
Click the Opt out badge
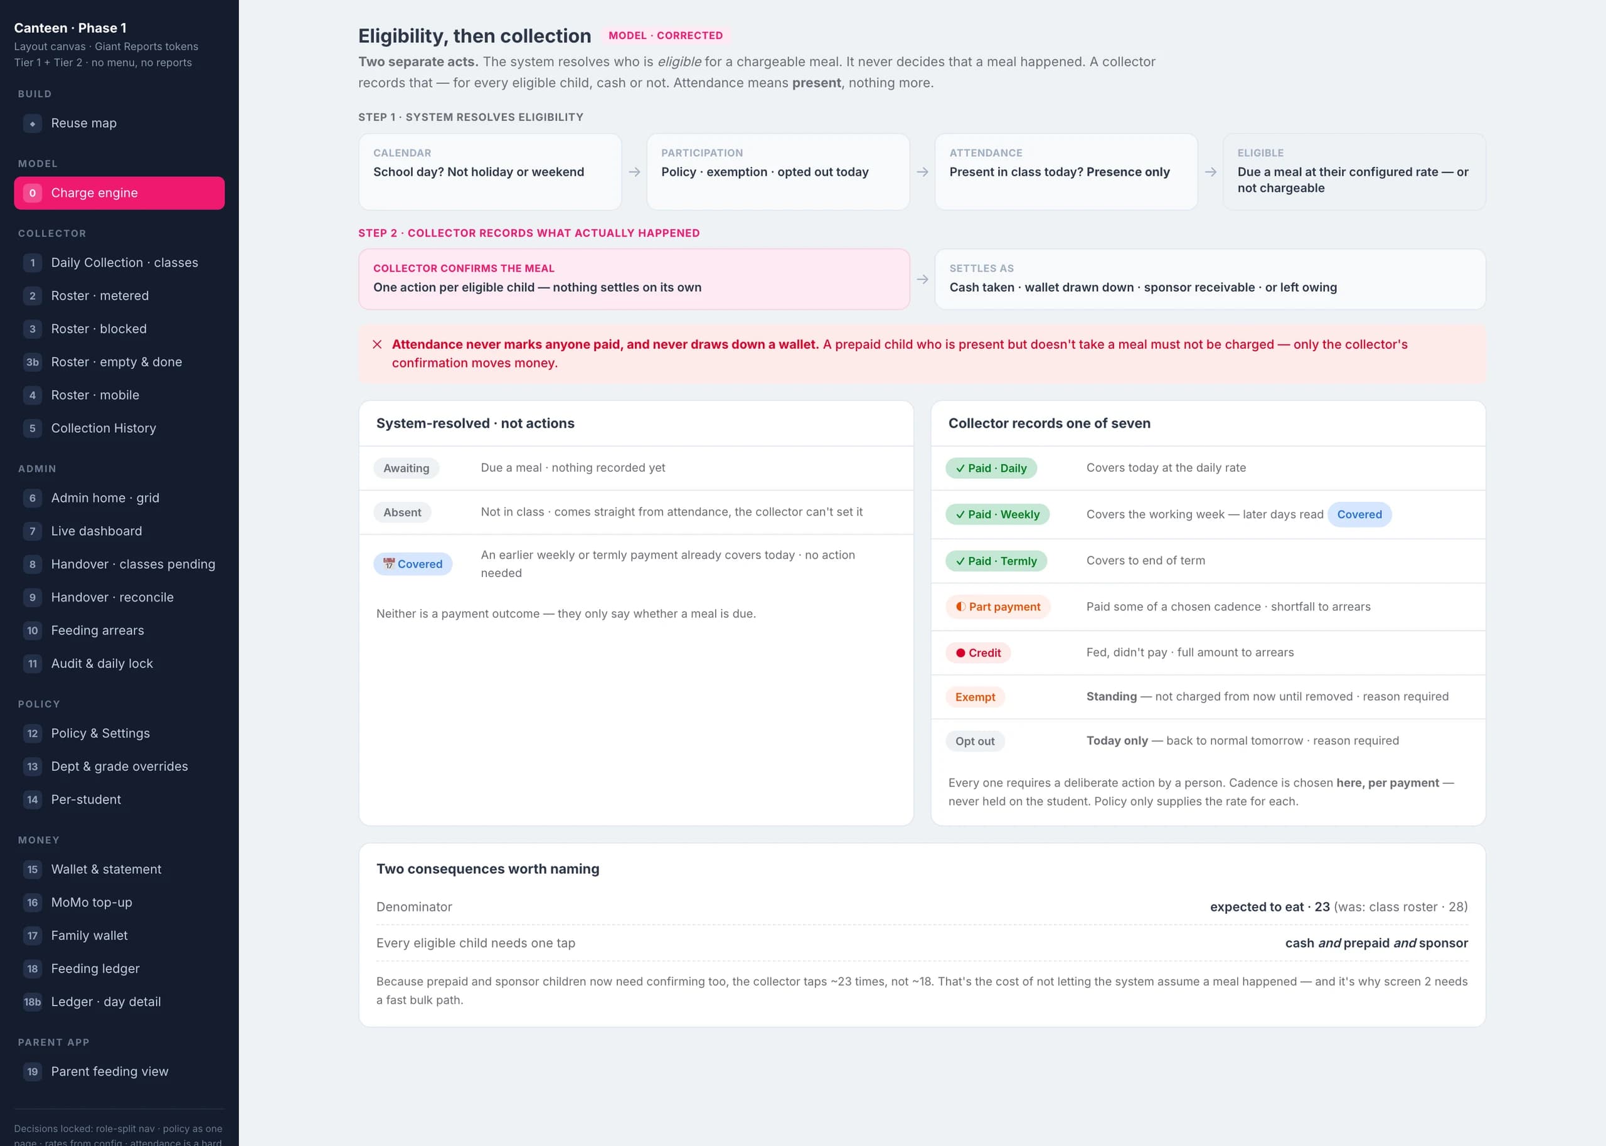point(975,741)
